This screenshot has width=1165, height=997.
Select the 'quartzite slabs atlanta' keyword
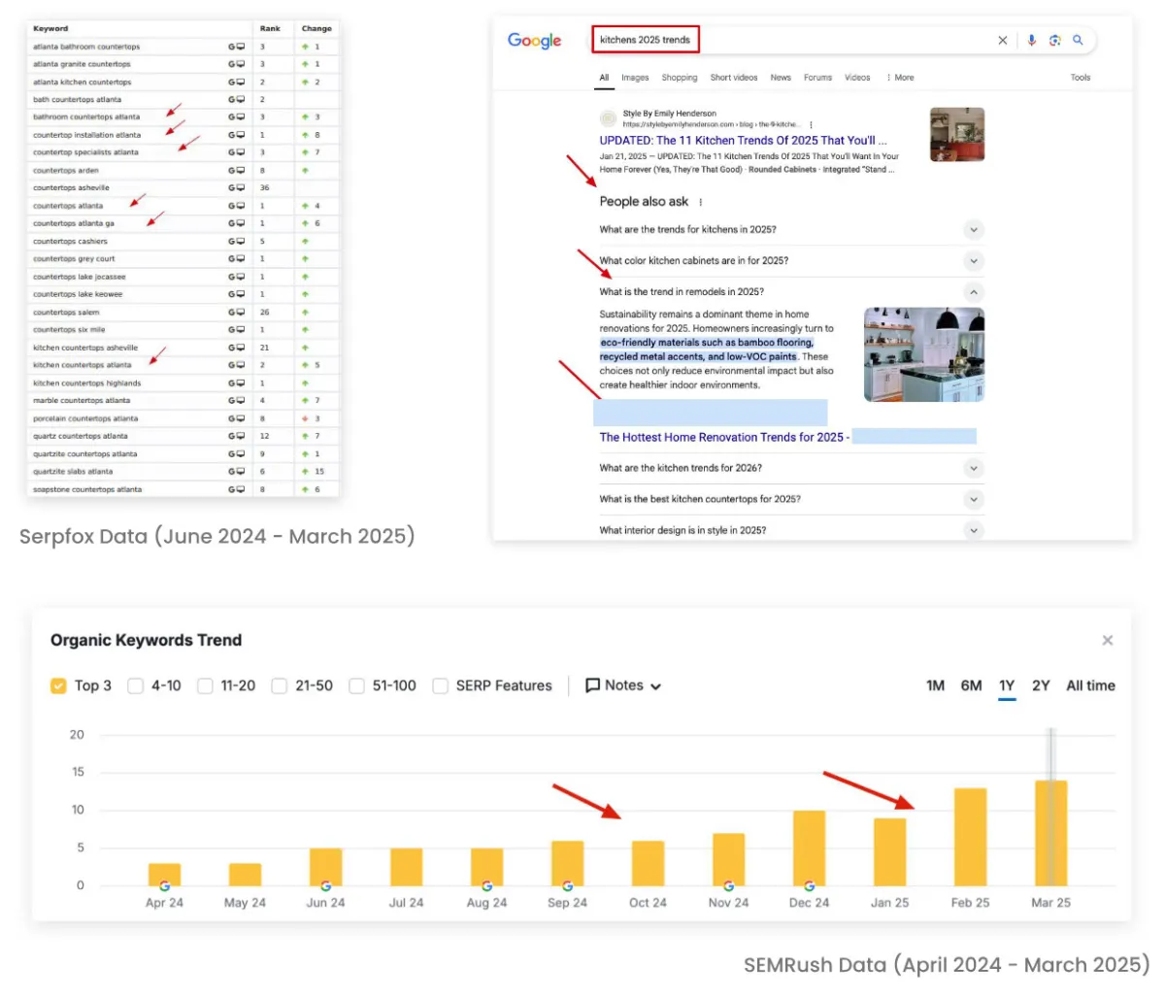pos(73,472)
